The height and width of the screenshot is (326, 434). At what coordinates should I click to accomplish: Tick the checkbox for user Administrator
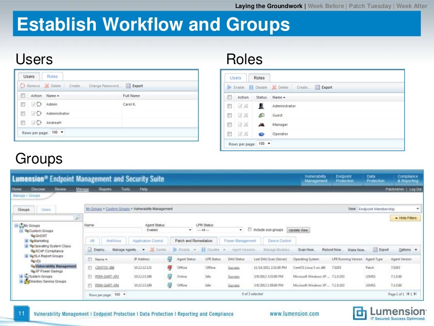point(23,114)
